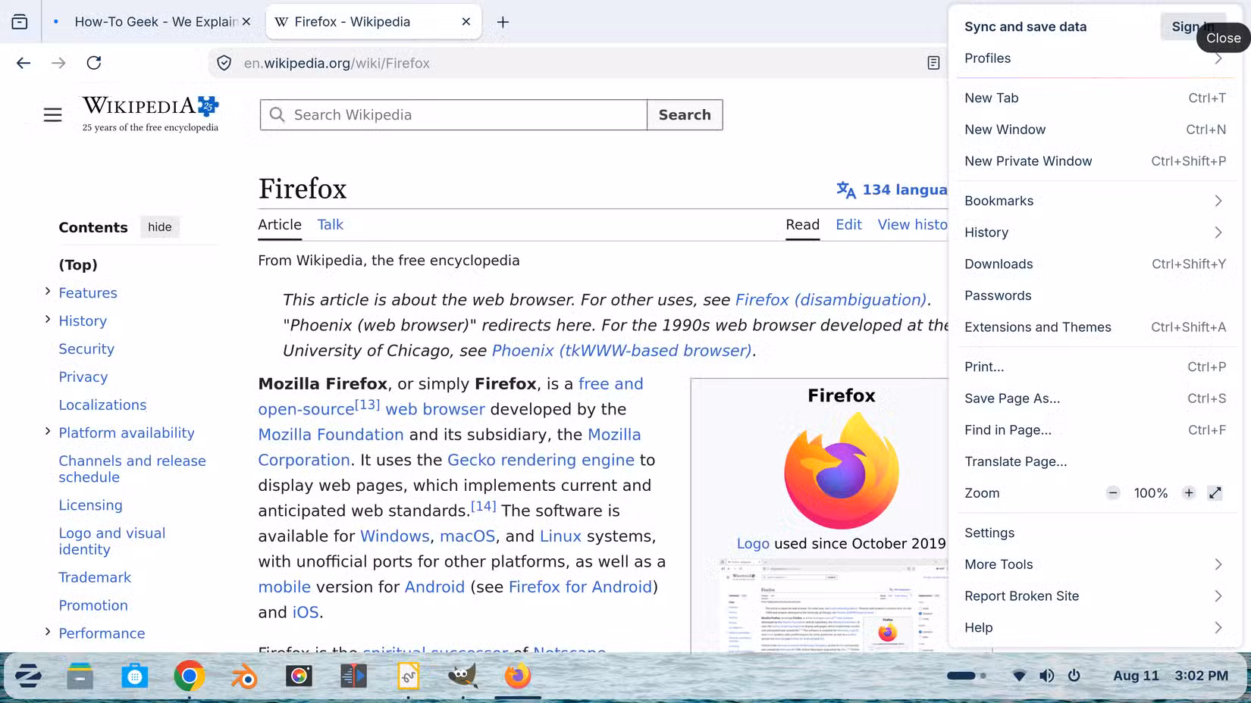1251x703 pixels.
Task: Launch Files manager from taskbar
Action: [80, 676]
